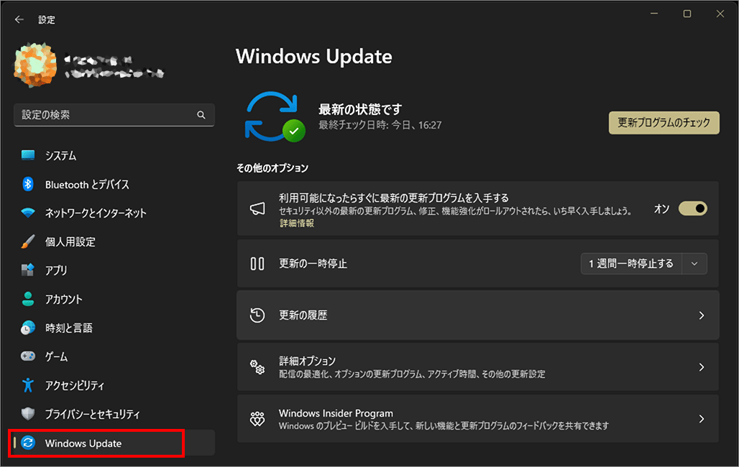739x467 pixels.
Task: Click chevron on 更新の履歴 row
Action: click(x=702, y=315)
